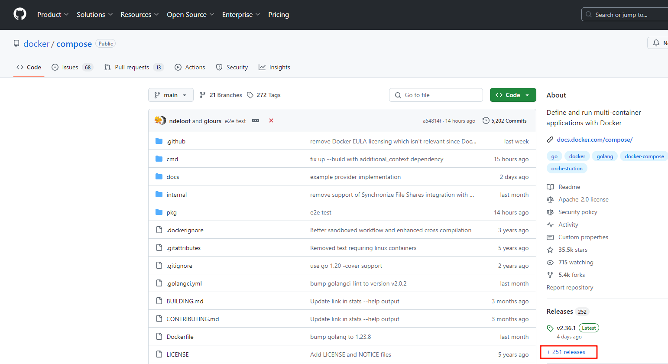The width and height of the screenshot is (668, 364).
Task: Open the Custom properties link
Action: point(584,237)
